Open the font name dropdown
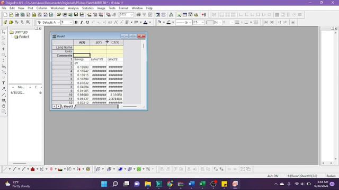This screenshot has width=339, height=190. (x=58, y=22)
